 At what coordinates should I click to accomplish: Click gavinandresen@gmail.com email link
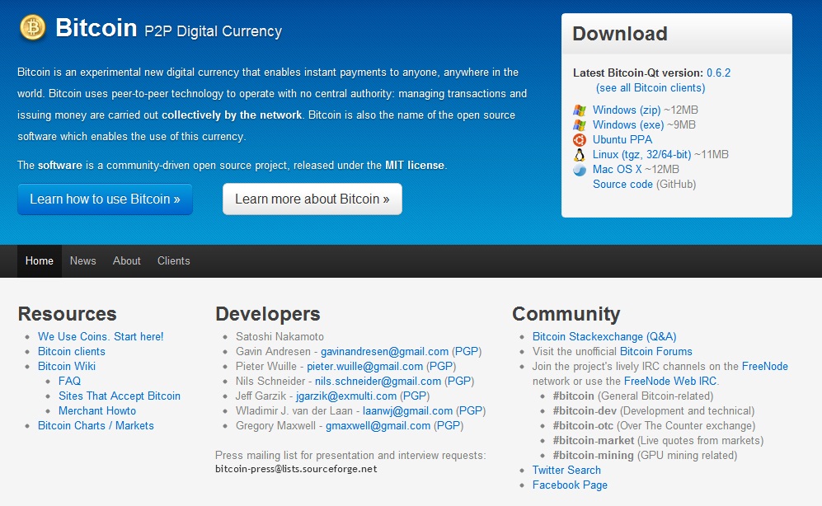(385, 351)
